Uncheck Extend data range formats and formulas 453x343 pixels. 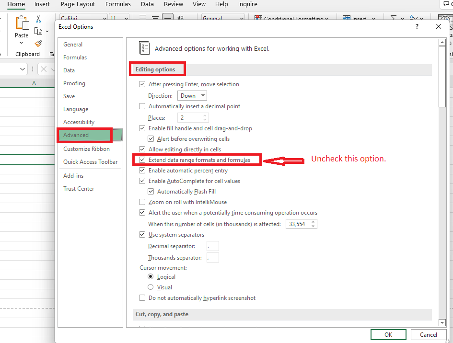point(142,160)
